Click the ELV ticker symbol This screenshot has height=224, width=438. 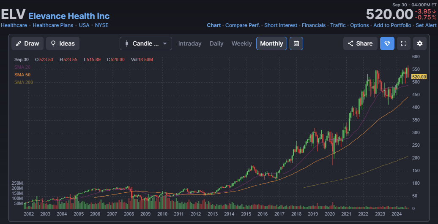[x=13, y=14]
